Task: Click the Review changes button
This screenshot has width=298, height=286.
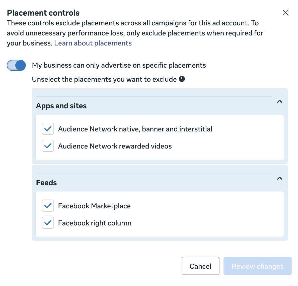Action: click(x=257, y=266)
